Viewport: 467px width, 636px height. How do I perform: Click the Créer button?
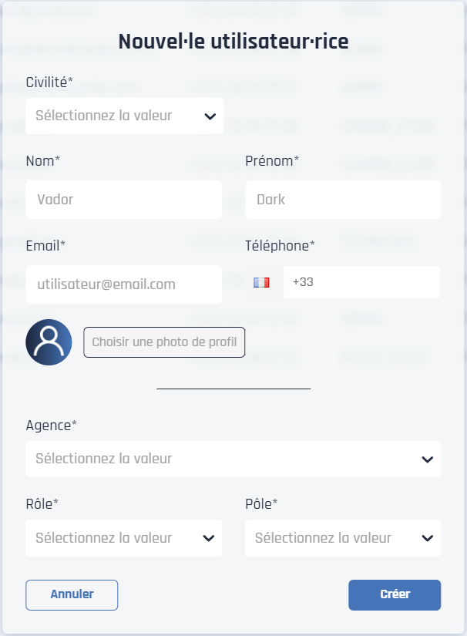coord(395,594)
